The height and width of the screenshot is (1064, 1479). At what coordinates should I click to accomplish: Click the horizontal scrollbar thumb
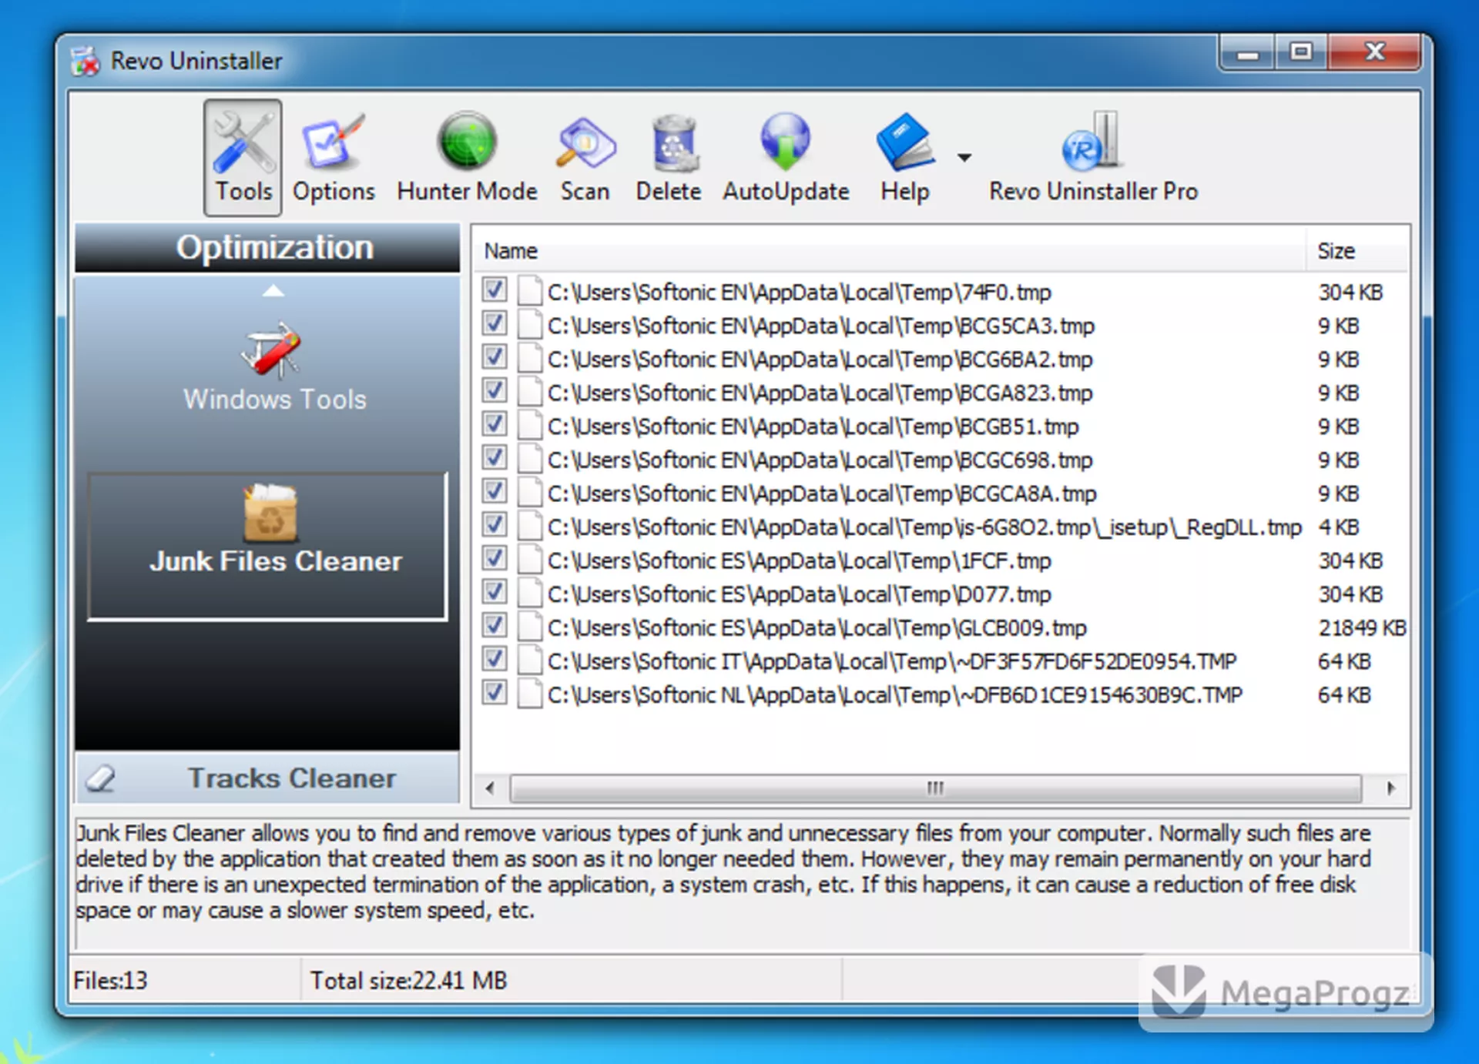[x=935, y=788]
